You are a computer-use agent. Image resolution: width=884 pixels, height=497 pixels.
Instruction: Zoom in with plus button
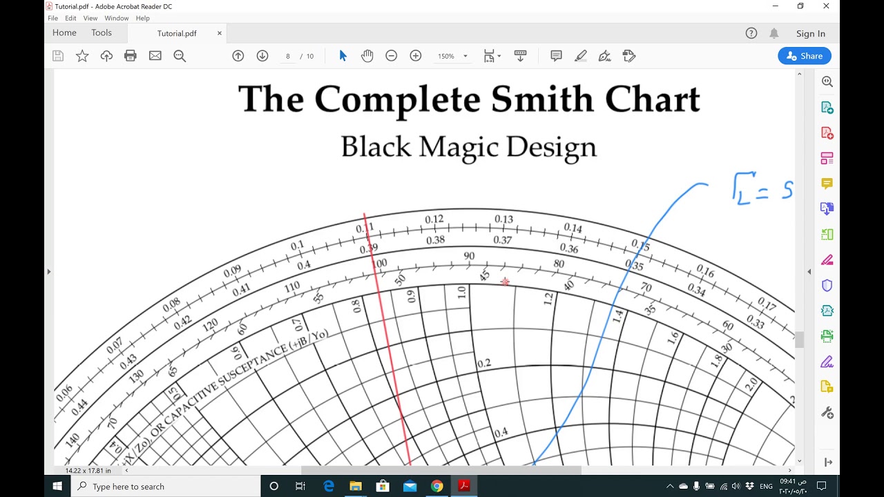pos(416,56)
